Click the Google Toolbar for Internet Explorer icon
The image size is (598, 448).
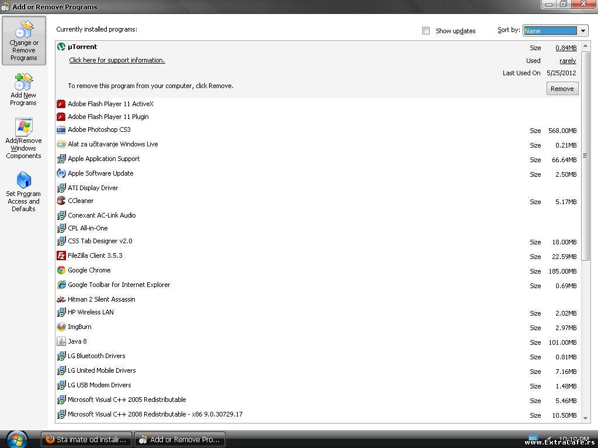tap(61, 285)
